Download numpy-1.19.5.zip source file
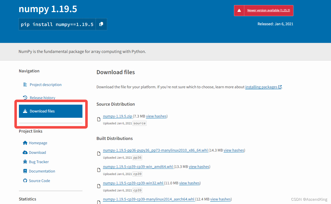Screen dimensions: 331x204 117,116
